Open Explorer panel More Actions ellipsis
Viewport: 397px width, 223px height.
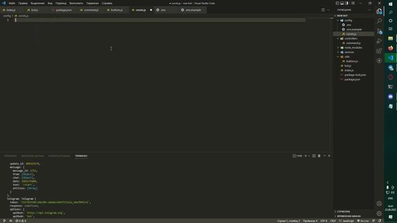[x=370, y=10]
